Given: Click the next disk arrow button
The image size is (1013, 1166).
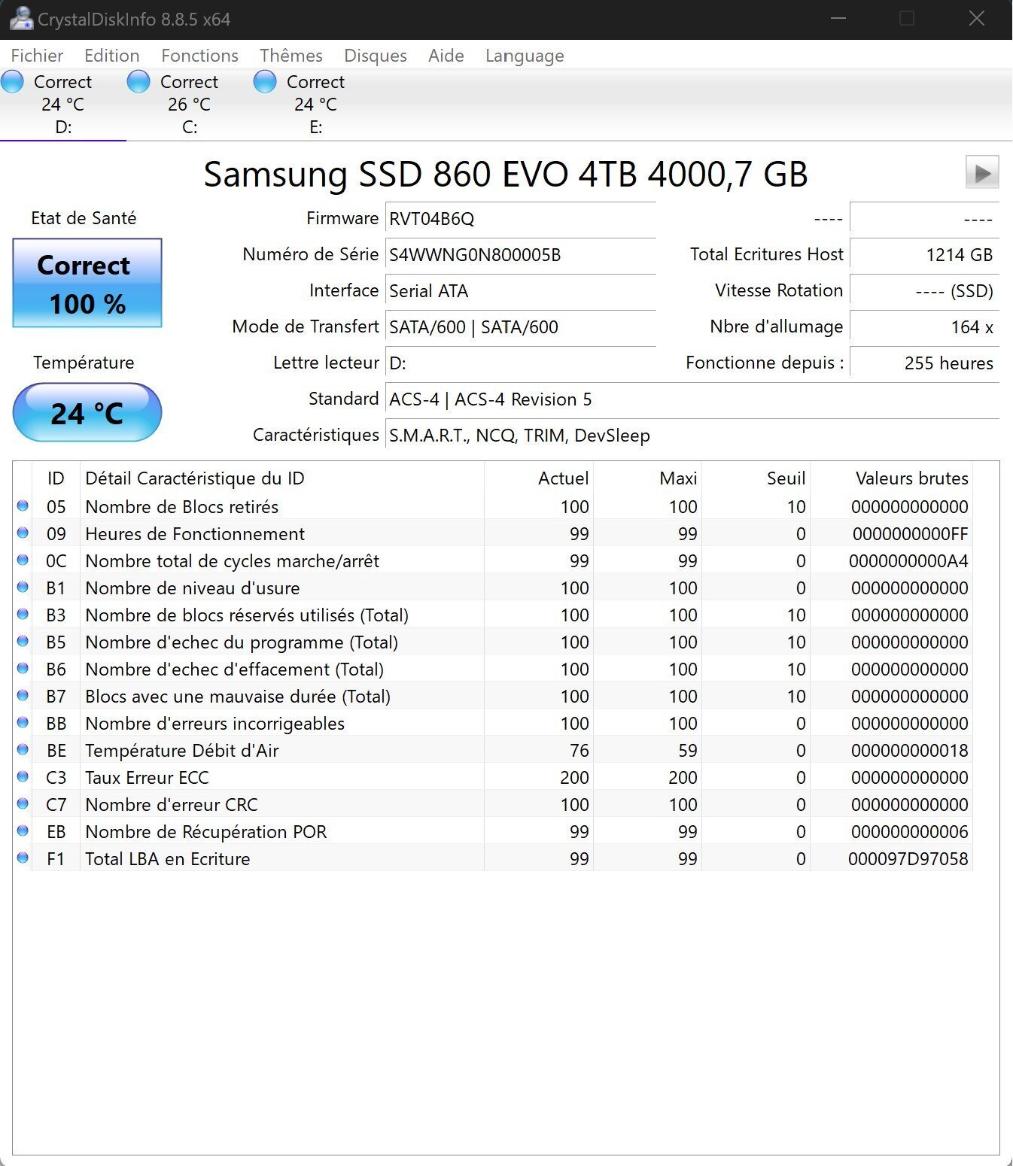Looking at the screenshot, I should point(982,172).
